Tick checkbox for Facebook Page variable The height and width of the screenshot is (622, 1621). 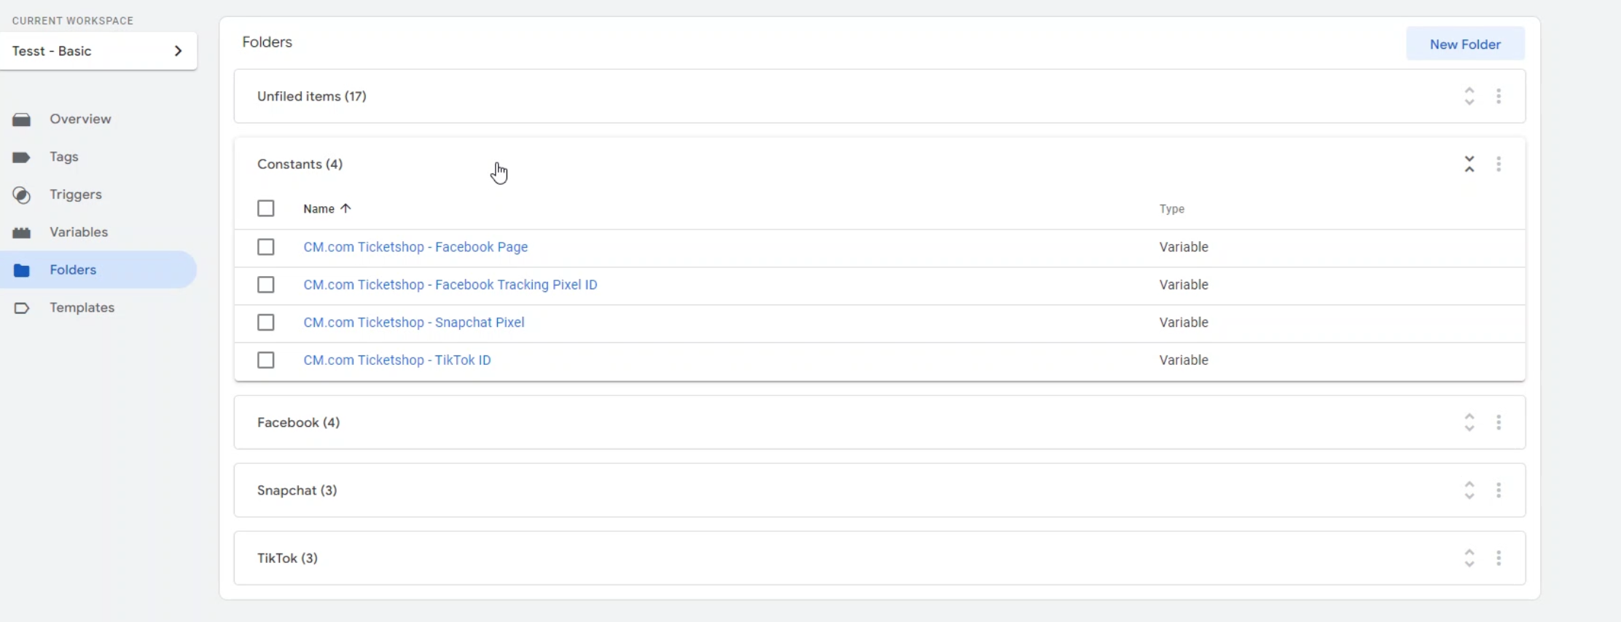(x=266, y=247)
